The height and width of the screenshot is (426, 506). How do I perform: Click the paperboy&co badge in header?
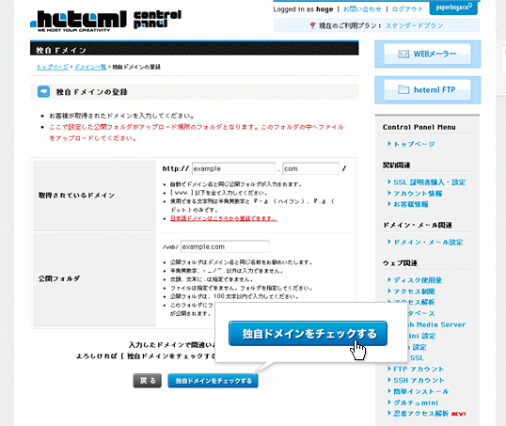(x=453, y=8)
